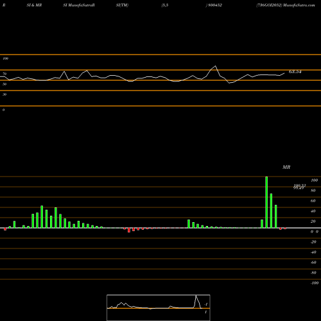Click the RSI axis label '30'
The height and width of the screenshot is (321, 321).
pyautogui.click(x=4, y=94)
